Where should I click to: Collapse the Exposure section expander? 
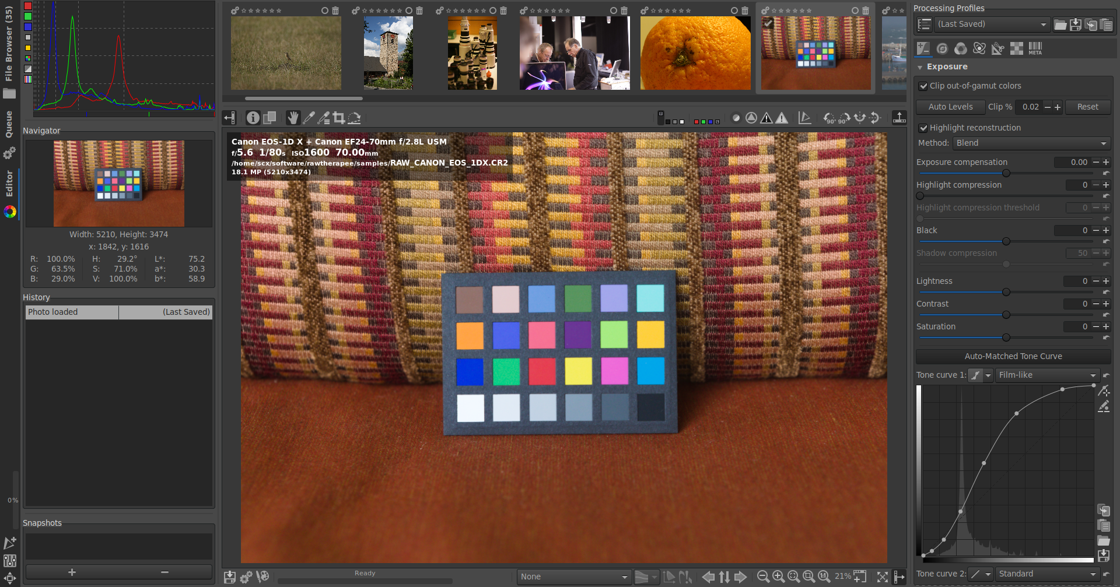(920, 68)
